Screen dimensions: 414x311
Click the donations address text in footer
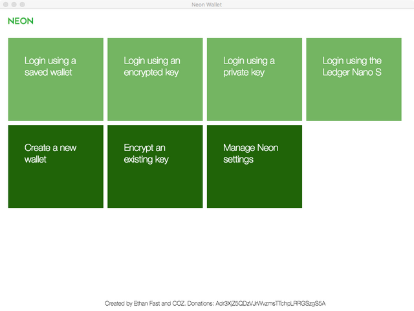270,303
